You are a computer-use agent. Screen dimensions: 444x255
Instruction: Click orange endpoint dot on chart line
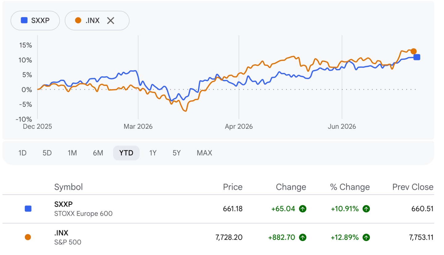click(413, 51)
